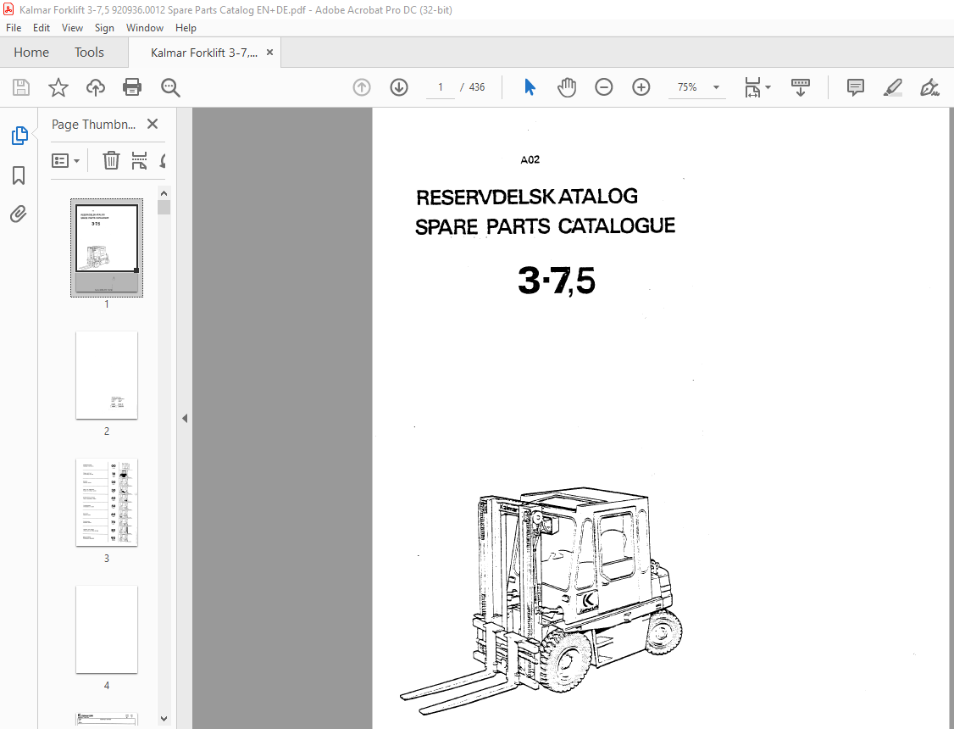This screenshot has height=729, width=954.
Task: Select the highlight text pen tool
Action: 892,87
